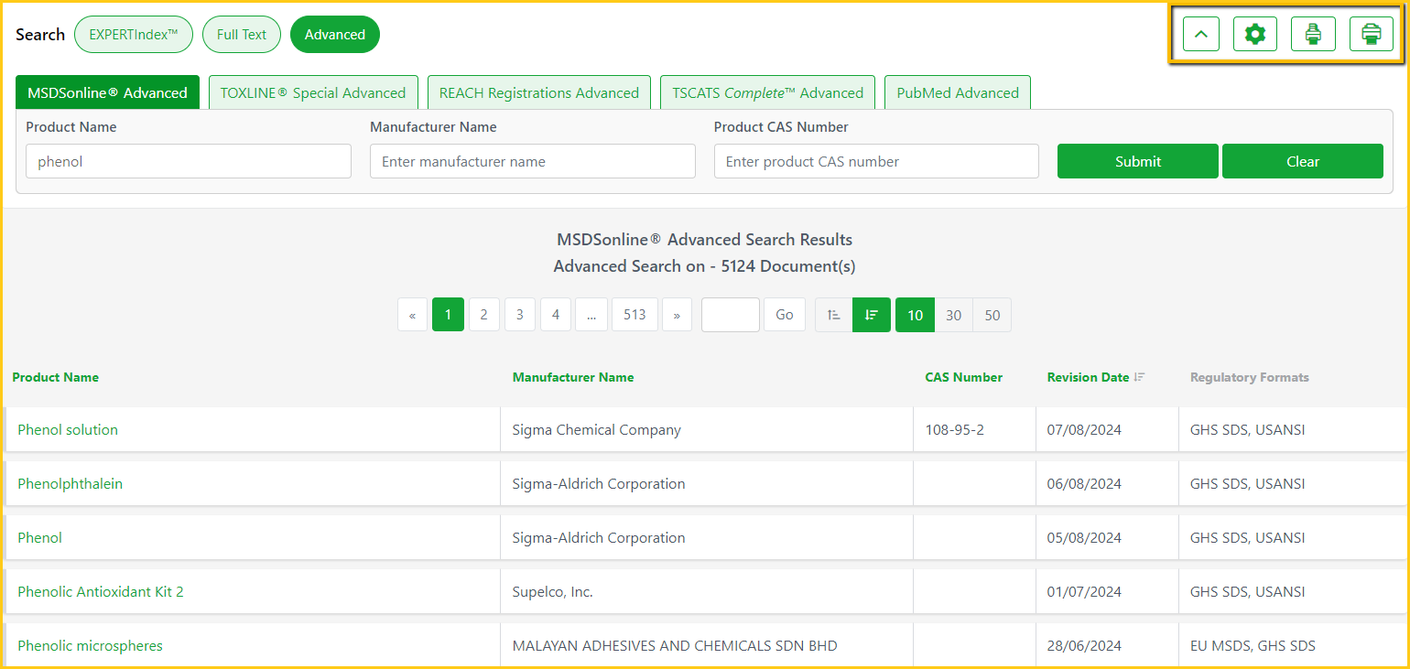Sort results in descending order
Viewport: 1410px width, 669px height.
click(872, 315)
